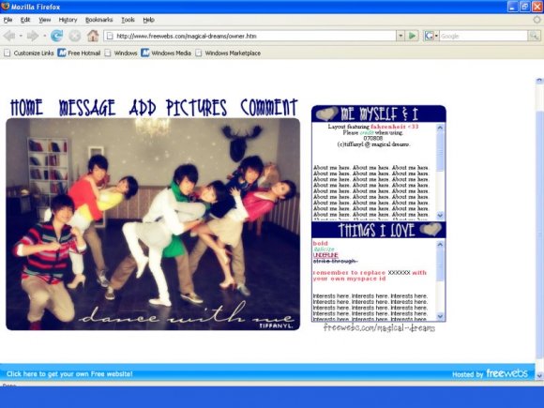Click the page icon in address bar
The width and height of the screenshot is (544, 408).
[x=110, y=36]
